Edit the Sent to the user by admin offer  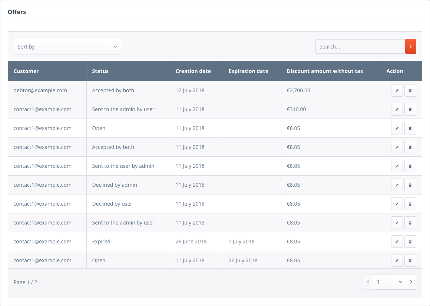[x=397, y=166]
